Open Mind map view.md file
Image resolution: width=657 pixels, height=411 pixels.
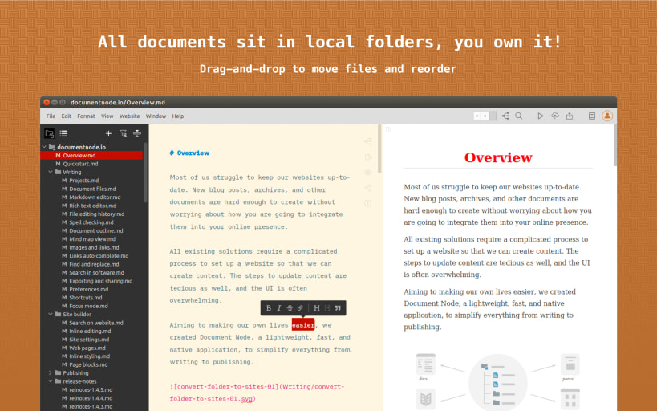91,239
